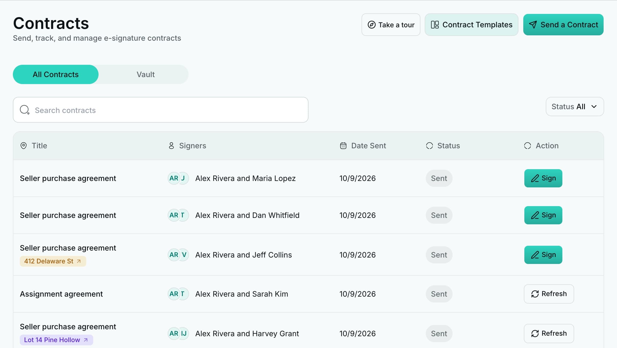Click the circle icon beside Status header

[430, 146]
